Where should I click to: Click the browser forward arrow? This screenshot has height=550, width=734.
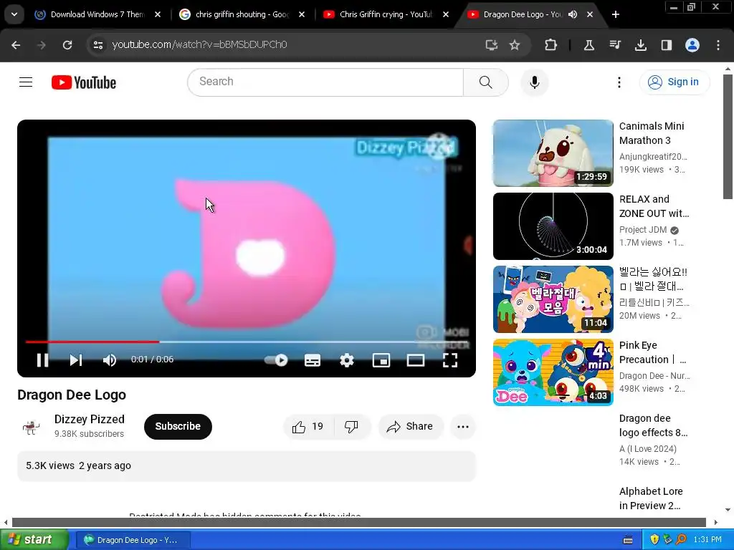[41, 45]
